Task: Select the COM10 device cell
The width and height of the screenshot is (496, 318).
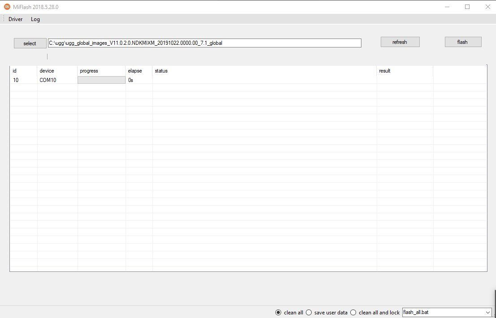Action: [x=57, y=80]
